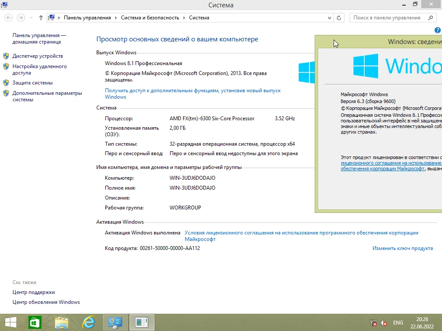This screenshot has width=442, height=331.
Task: Select the WORKGROUP value
Action: point(185,208)
